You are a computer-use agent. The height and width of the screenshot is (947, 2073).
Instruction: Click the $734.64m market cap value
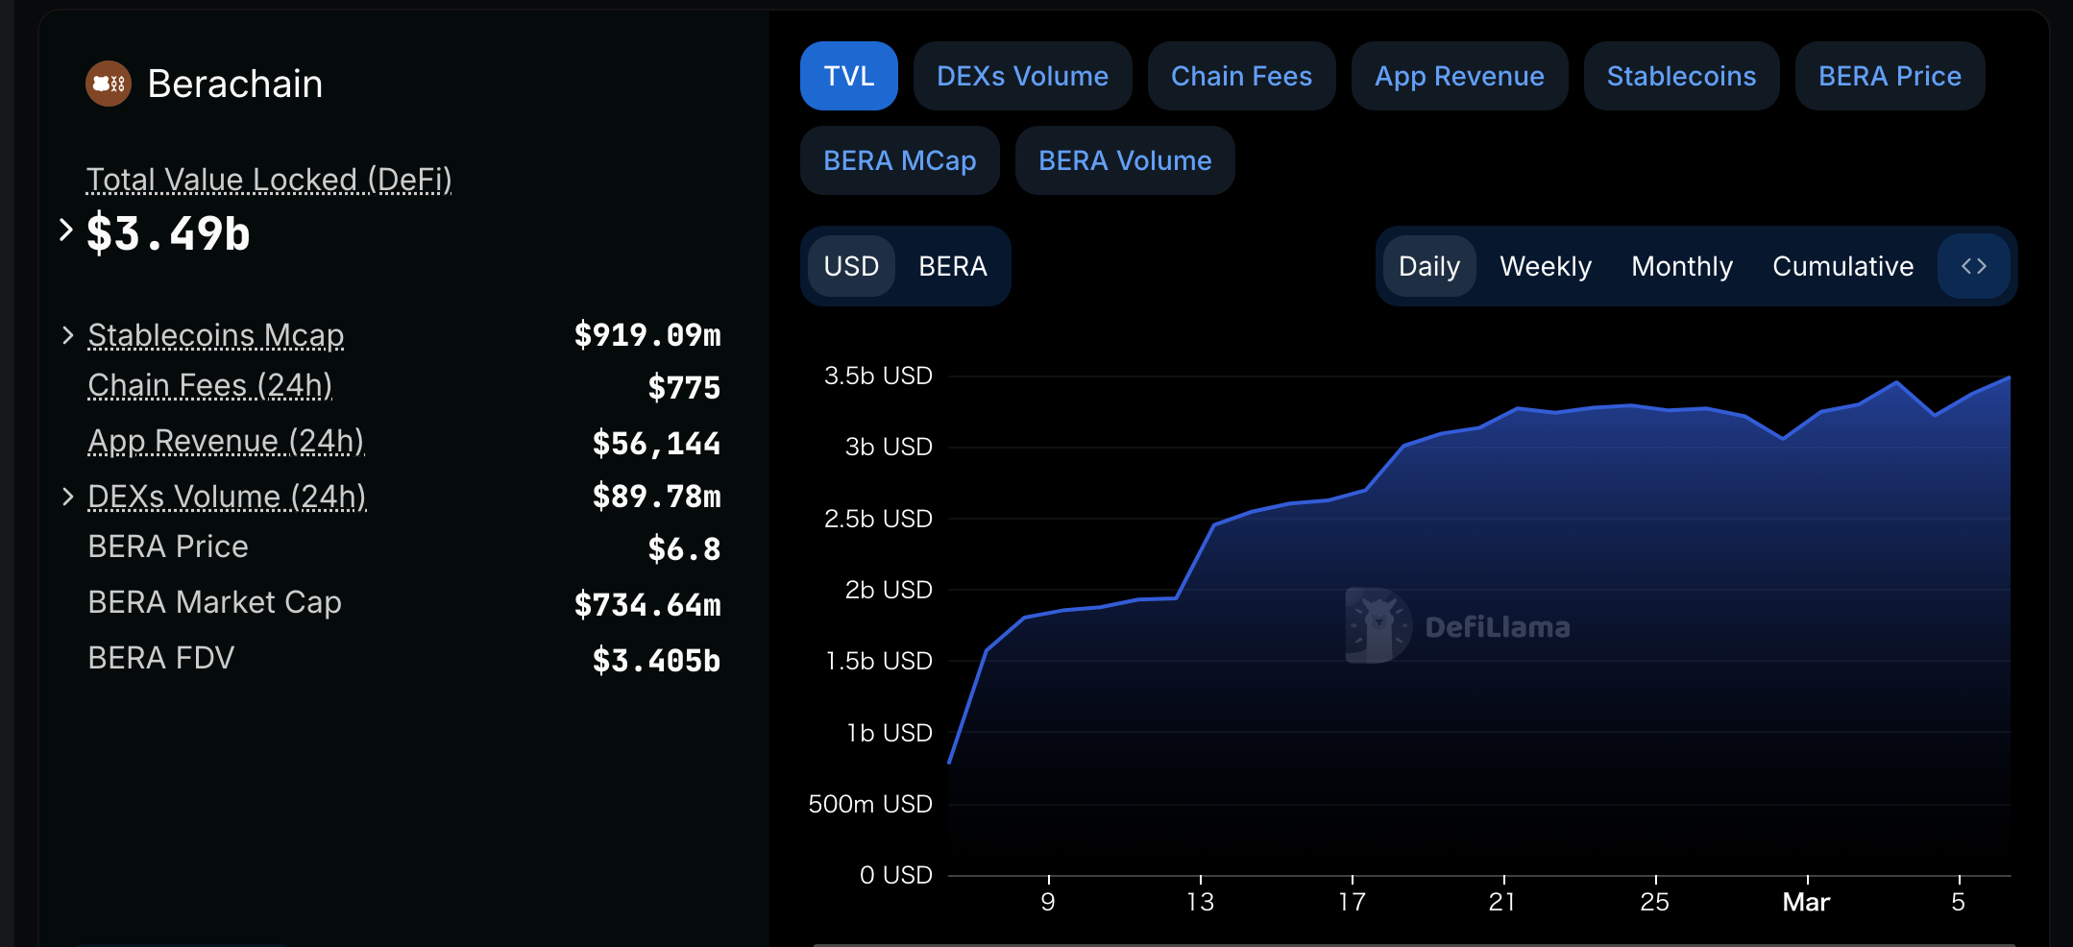[x=647, y=605]
